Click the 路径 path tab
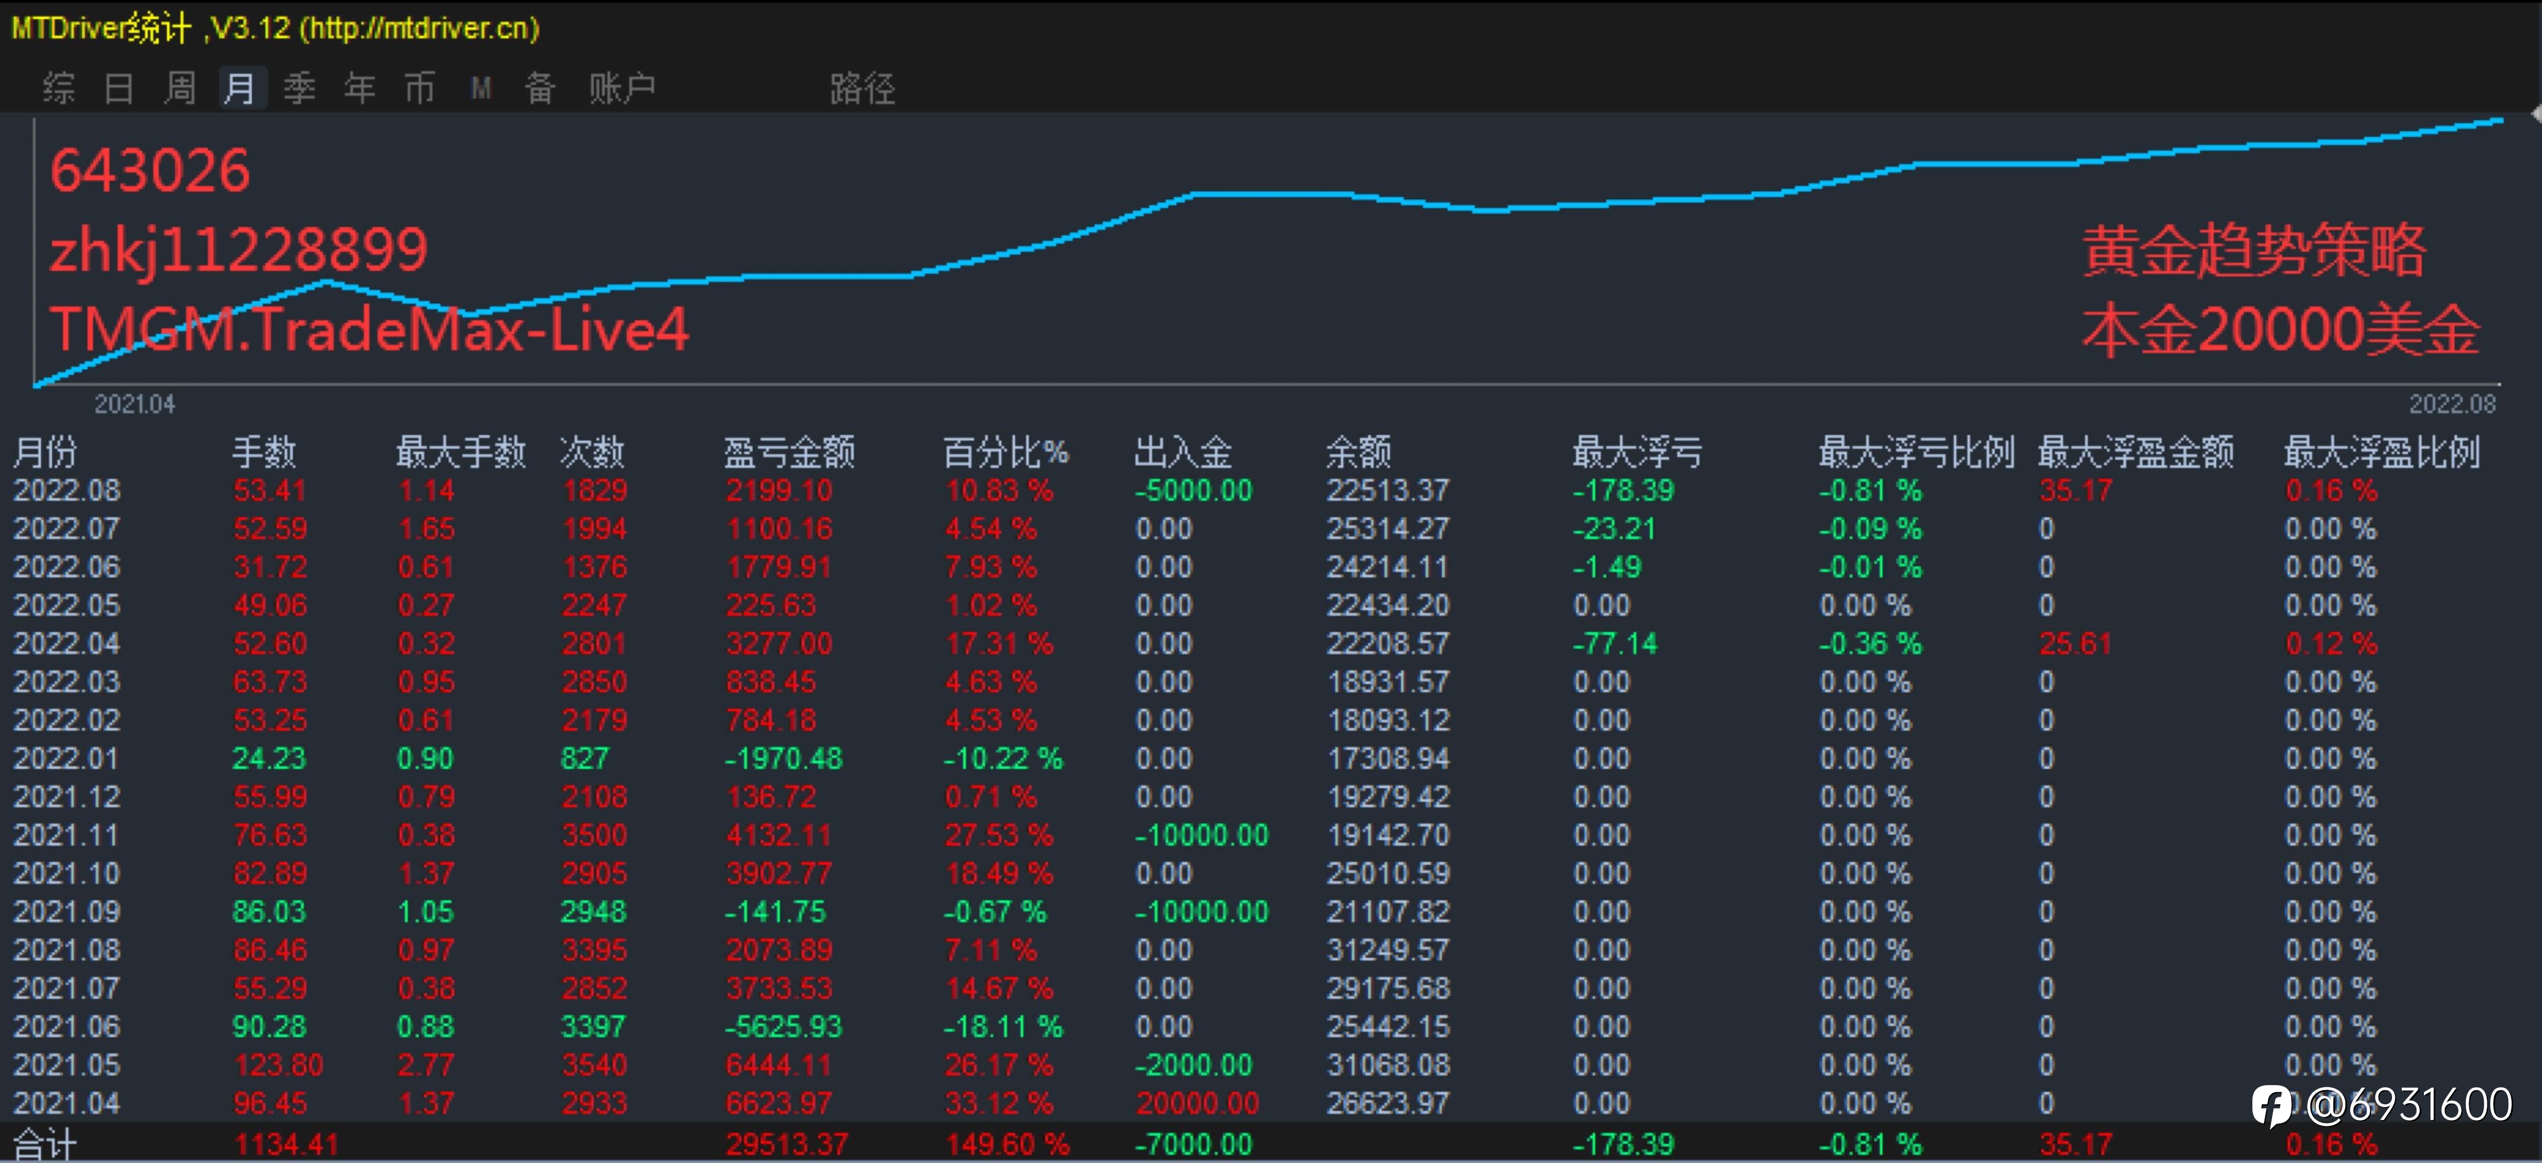 [x=862, y=89]
